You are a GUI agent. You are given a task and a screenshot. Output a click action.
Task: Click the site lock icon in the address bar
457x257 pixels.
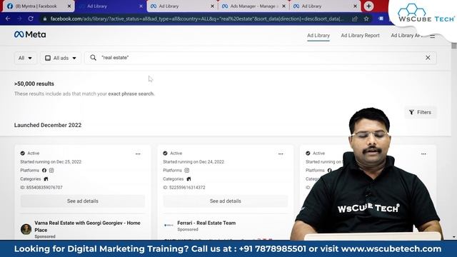coord(44,19)
